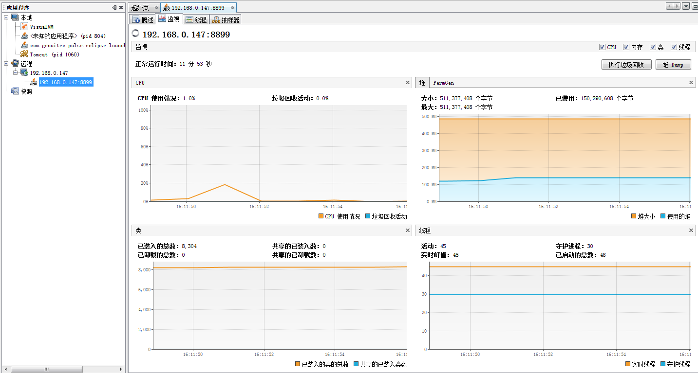Screen dimensions: 698x373
Task: Close the 线程 threads chart panel
Action: pos(691,231)
